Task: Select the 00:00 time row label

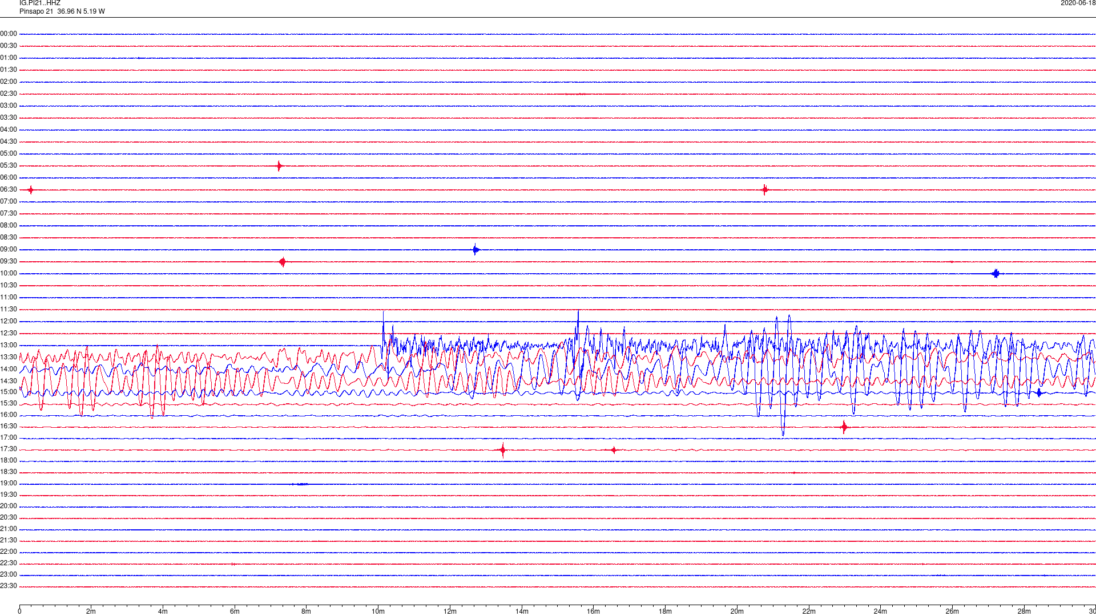Action: tap(9, 34)
